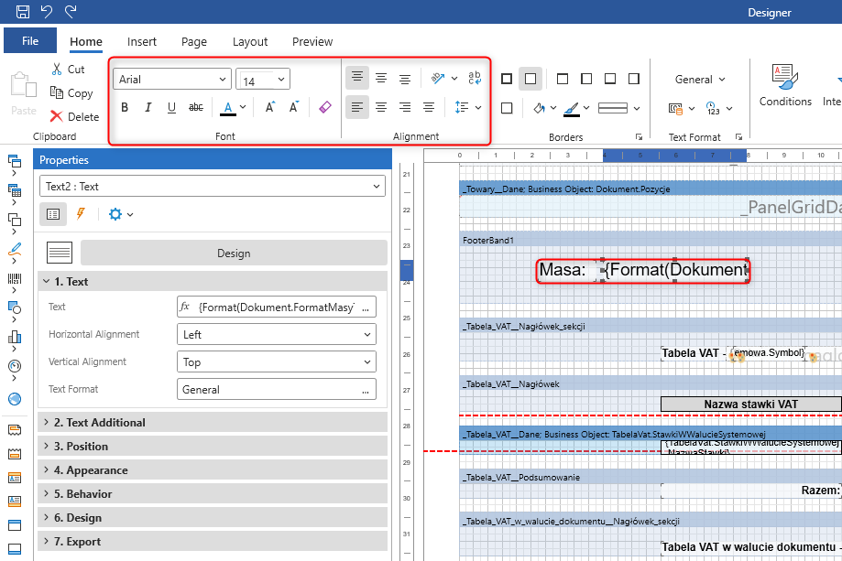The width and height of the screenshot is (842, 561).
Task: Expand the 7. Export section
Action: pyautogui.click(x=213, y=541)
